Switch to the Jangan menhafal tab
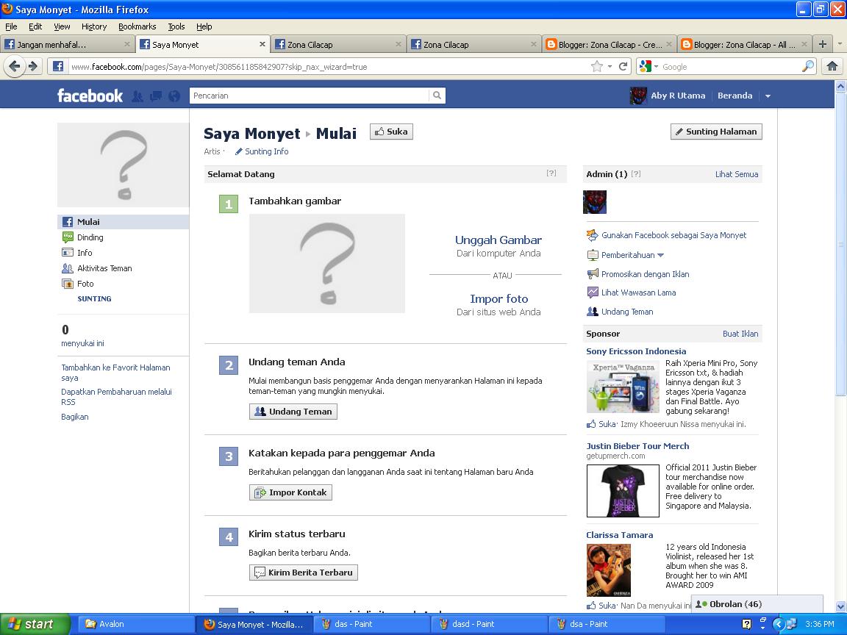847x635 pixels. [x=67, y=44]
